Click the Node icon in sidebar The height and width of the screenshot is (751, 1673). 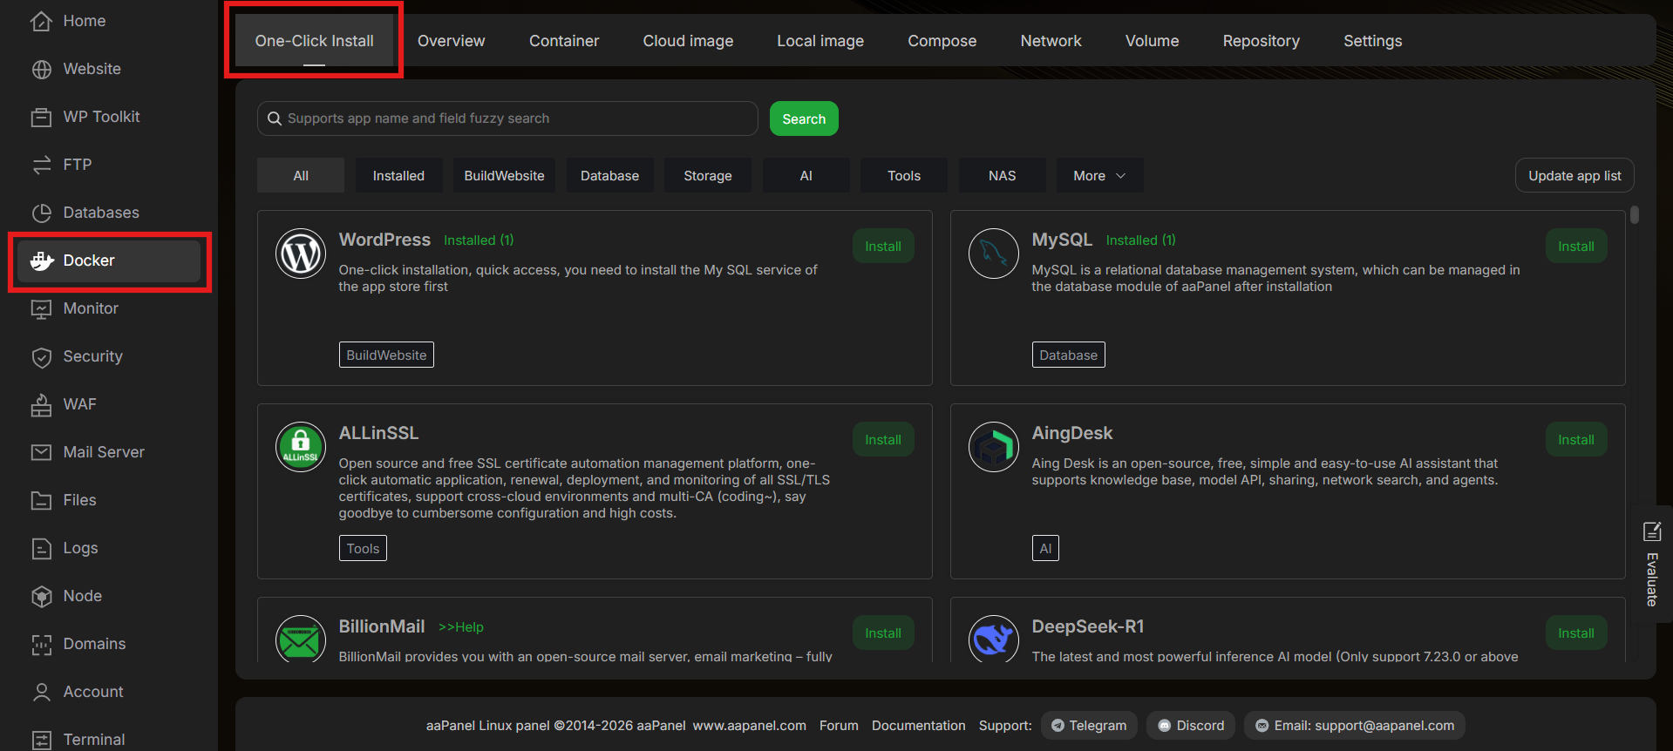pyautogui.click(x=41, y=596)
